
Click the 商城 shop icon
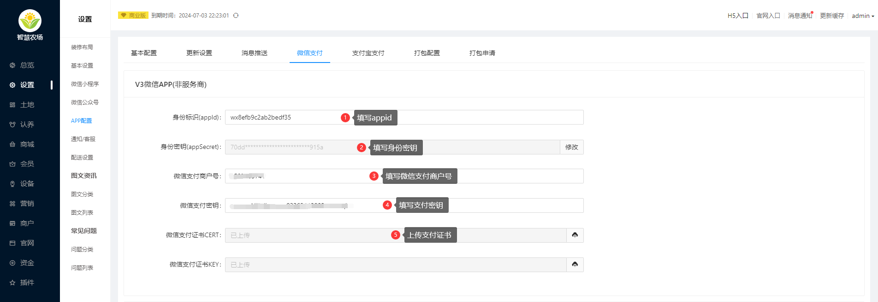[12, 144]
